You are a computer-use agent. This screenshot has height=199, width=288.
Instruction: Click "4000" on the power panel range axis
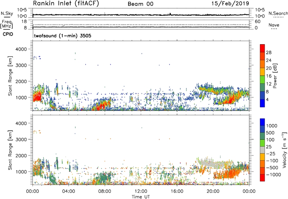[21, 49]
